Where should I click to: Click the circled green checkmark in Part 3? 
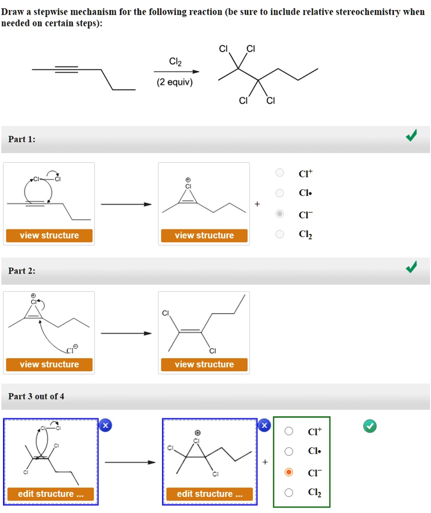[x=370, y=426]
